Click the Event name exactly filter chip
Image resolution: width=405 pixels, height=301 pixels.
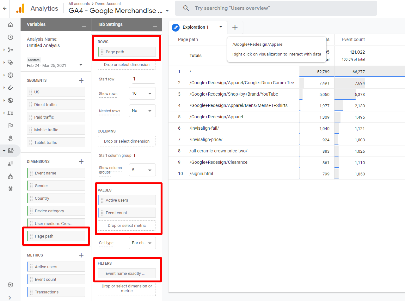pyautogui.click(x=127, y=273)
